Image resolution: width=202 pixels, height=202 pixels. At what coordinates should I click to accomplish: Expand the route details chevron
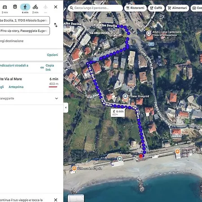[x=57, y=98]
